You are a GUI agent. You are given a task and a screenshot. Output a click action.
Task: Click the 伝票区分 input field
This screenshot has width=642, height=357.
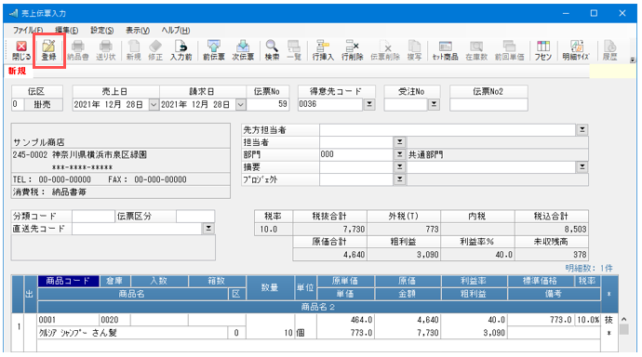click(195, 217)
